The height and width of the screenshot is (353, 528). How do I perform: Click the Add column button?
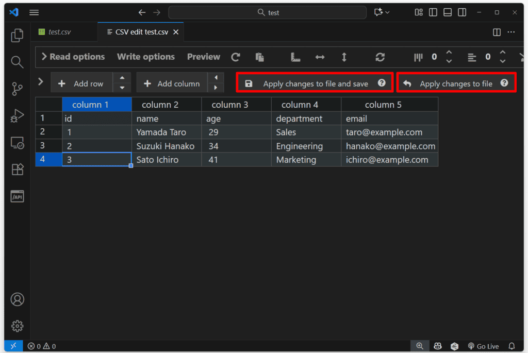tap(172, 83)
